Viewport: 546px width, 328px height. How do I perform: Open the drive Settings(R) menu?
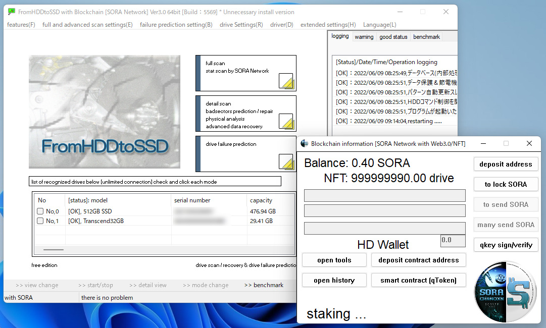click(x=241, y=25)
